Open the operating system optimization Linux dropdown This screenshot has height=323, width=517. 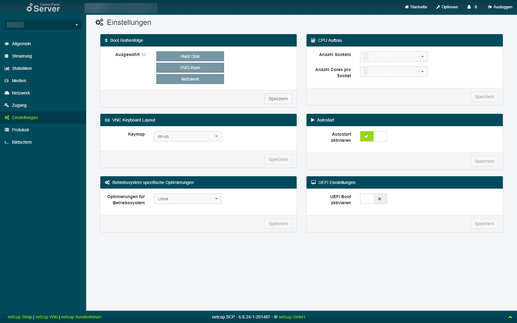pyautogui.click(x=187, y=199)
